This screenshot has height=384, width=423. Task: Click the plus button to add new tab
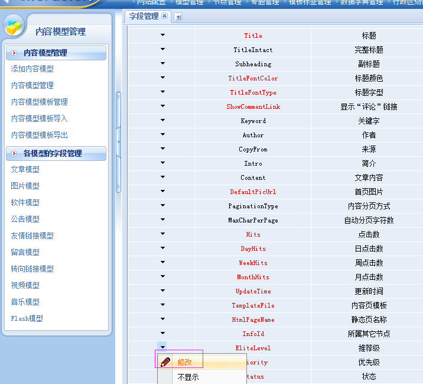tap(178, 17)
